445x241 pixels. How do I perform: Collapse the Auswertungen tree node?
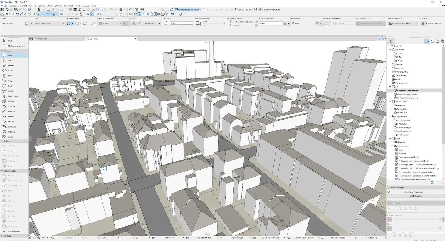click(x=390, y=101)
